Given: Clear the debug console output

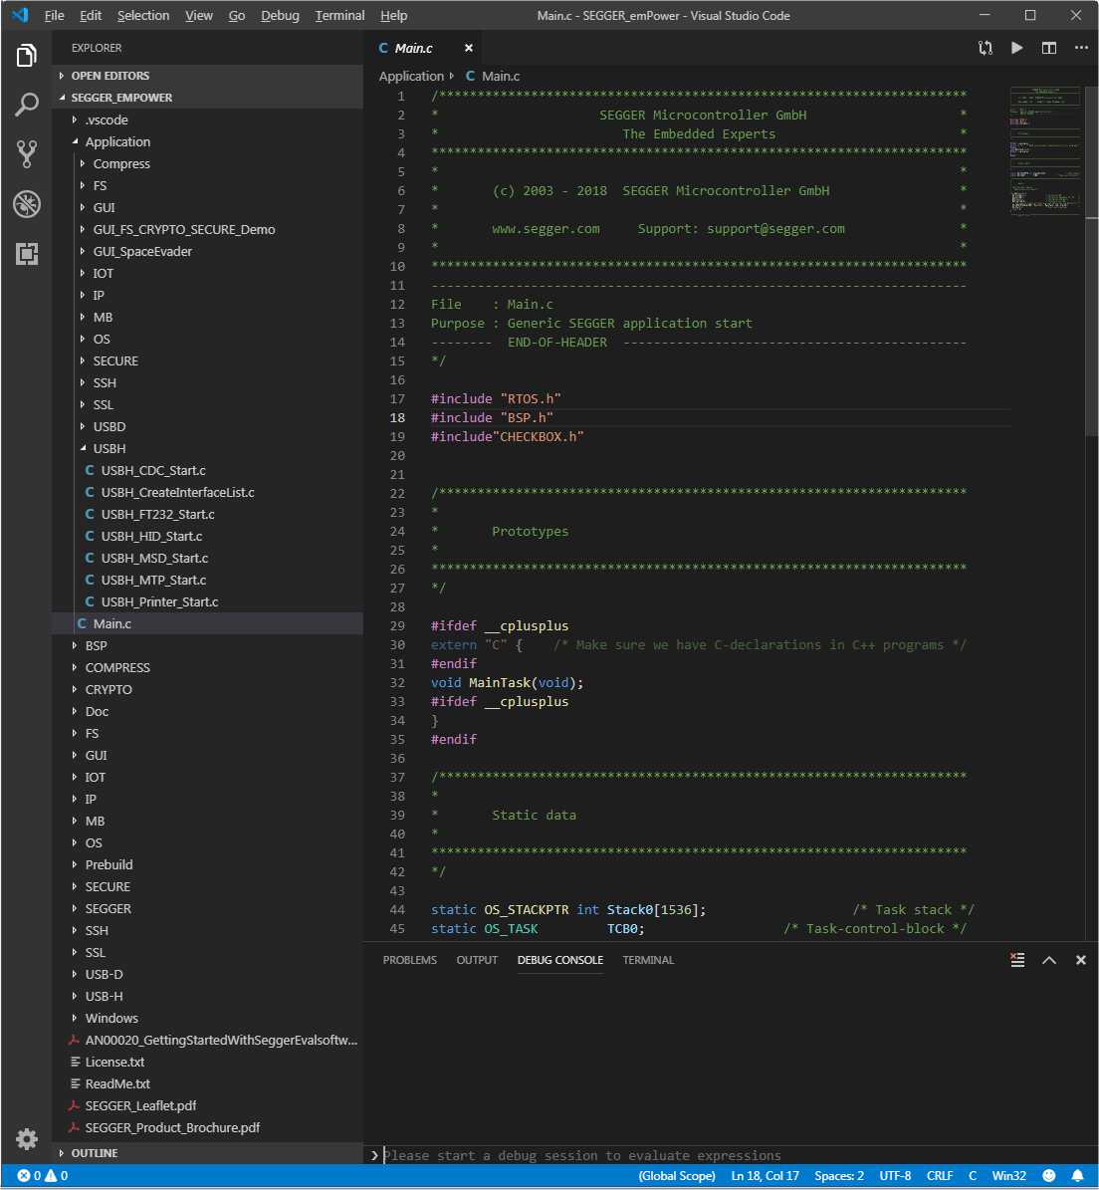Looking at the screenshot, I should (x=1017, y=960).
